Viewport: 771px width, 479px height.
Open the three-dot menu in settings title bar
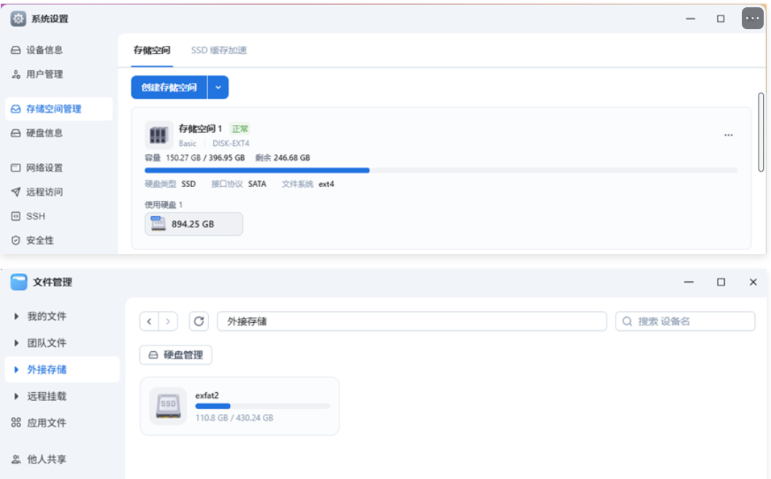point(752,19)
